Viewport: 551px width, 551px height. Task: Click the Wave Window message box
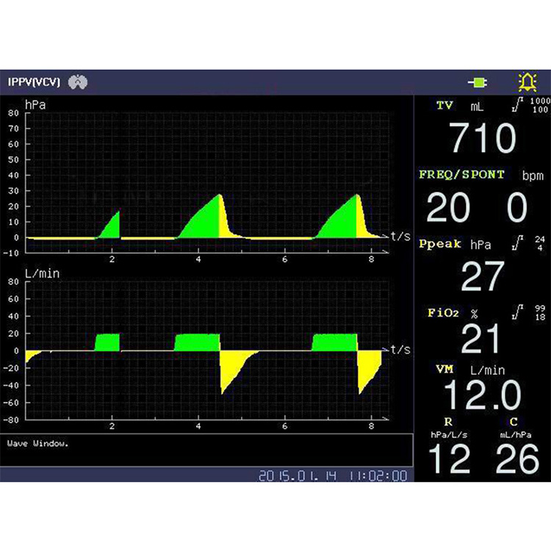tap(207, 450)
